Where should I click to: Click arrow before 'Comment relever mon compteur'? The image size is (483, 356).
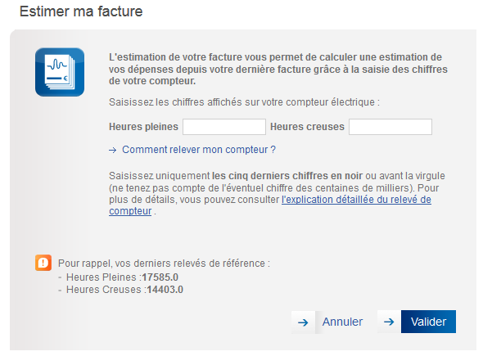click(x=113, y=150)
